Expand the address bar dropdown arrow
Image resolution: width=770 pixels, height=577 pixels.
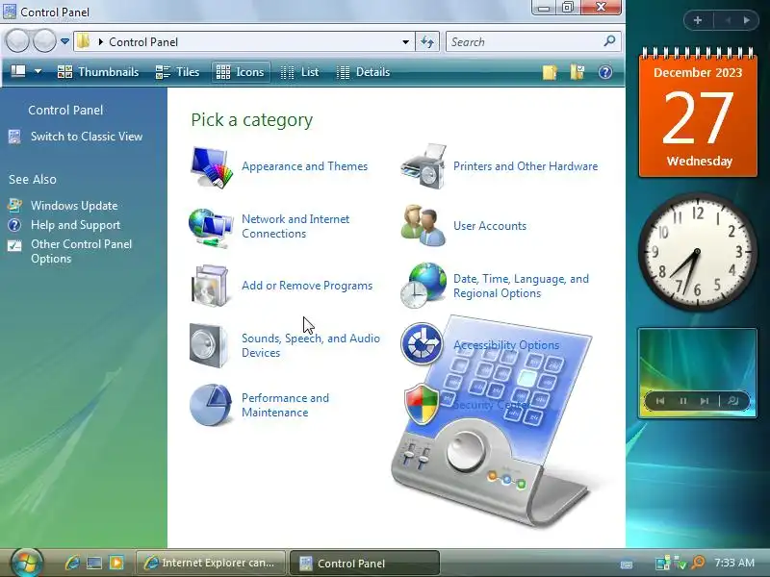coord(405,42)
